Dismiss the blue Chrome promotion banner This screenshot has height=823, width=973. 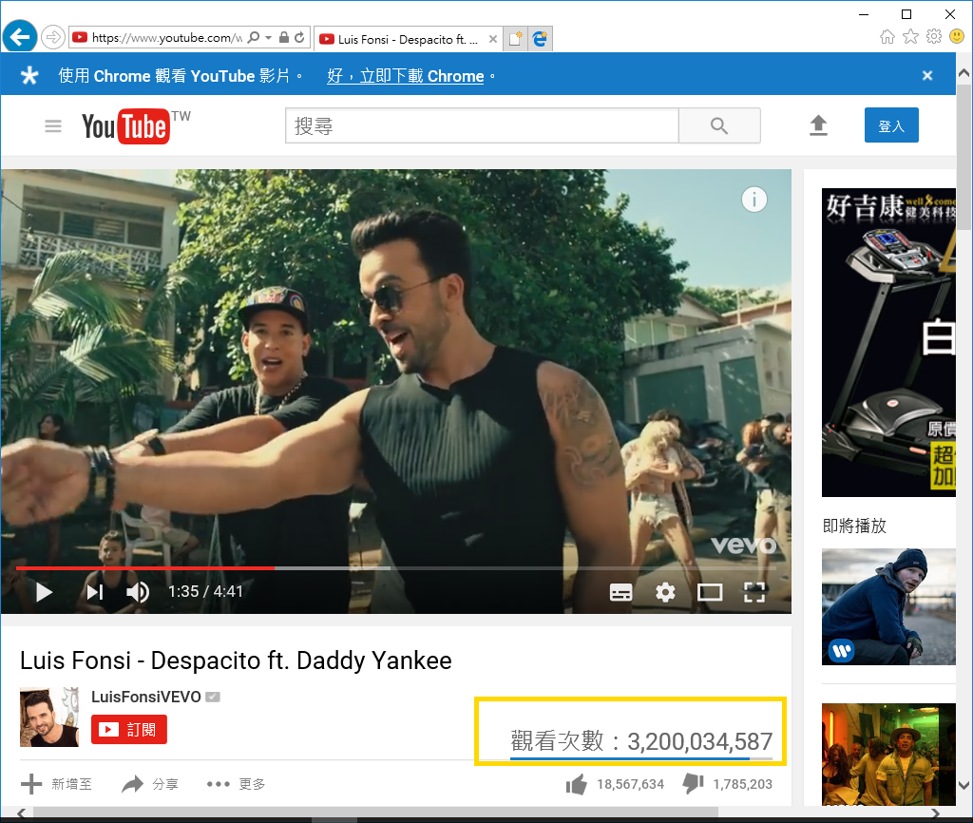click(927, 76)
